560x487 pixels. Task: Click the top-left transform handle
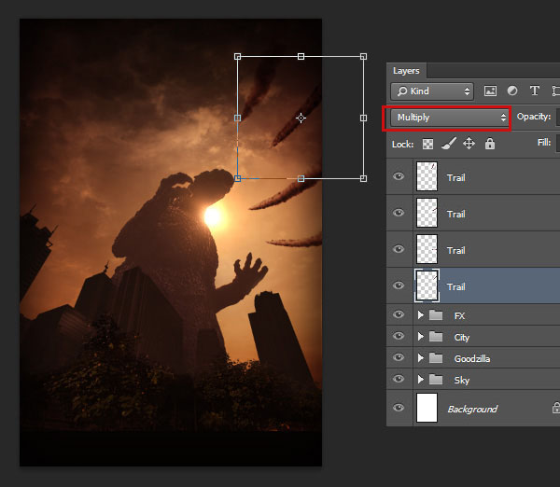[237, 56]
